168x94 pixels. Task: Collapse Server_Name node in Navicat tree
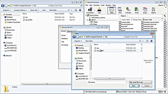[x=86, y=15]
